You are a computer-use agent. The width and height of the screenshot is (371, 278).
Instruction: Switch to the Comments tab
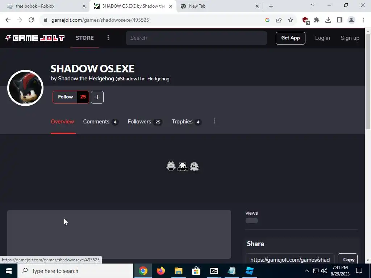(101, 122)
